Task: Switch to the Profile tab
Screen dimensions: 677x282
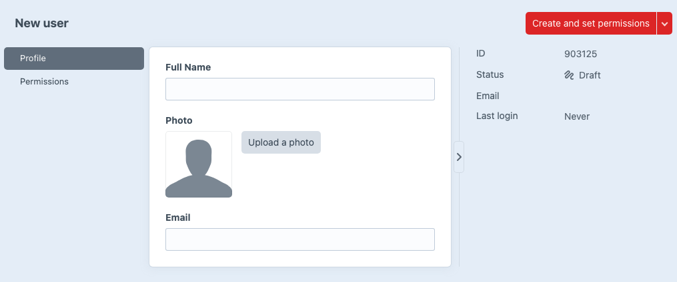Action: pos(74,59)
